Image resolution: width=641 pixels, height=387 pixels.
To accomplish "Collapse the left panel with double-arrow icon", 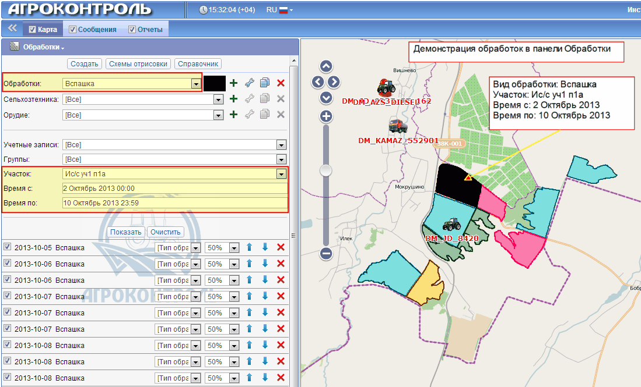I will pyautogui.click(x=11, y=28).
